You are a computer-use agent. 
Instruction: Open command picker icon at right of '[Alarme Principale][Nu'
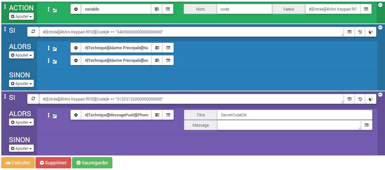[168, 48]
